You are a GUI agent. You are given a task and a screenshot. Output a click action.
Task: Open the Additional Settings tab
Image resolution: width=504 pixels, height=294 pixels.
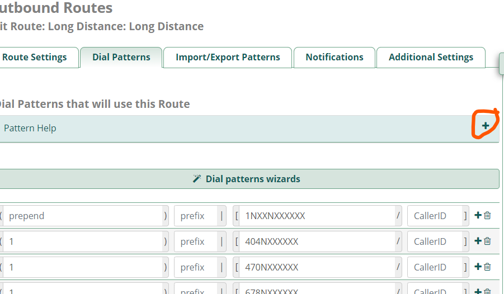pyautogui.click(x=431, y=57)
